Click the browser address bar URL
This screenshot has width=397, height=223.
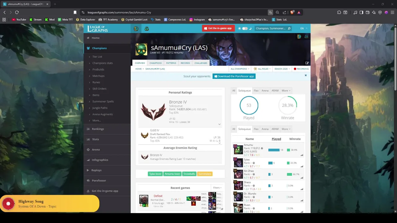119,12
